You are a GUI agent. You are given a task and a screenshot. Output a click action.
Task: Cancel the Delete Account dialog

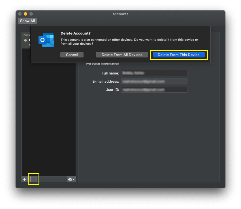72,55
